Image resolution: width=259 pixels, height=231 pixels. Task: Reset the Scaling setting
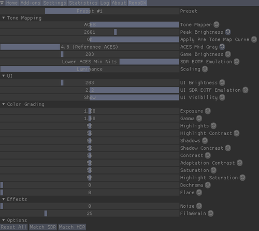pyautogui.click(x=205, y=69)
